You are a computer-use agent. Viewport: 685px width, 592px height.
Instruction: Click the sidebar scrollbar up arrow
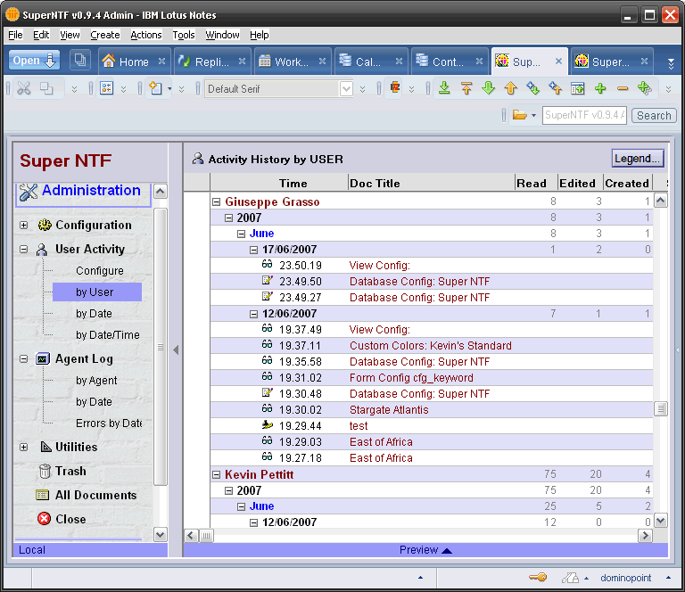point(161,191)
